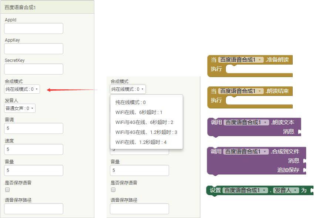Open component dropdown in green 设置 block
This screenshot has width=316, height=218.
245,190
